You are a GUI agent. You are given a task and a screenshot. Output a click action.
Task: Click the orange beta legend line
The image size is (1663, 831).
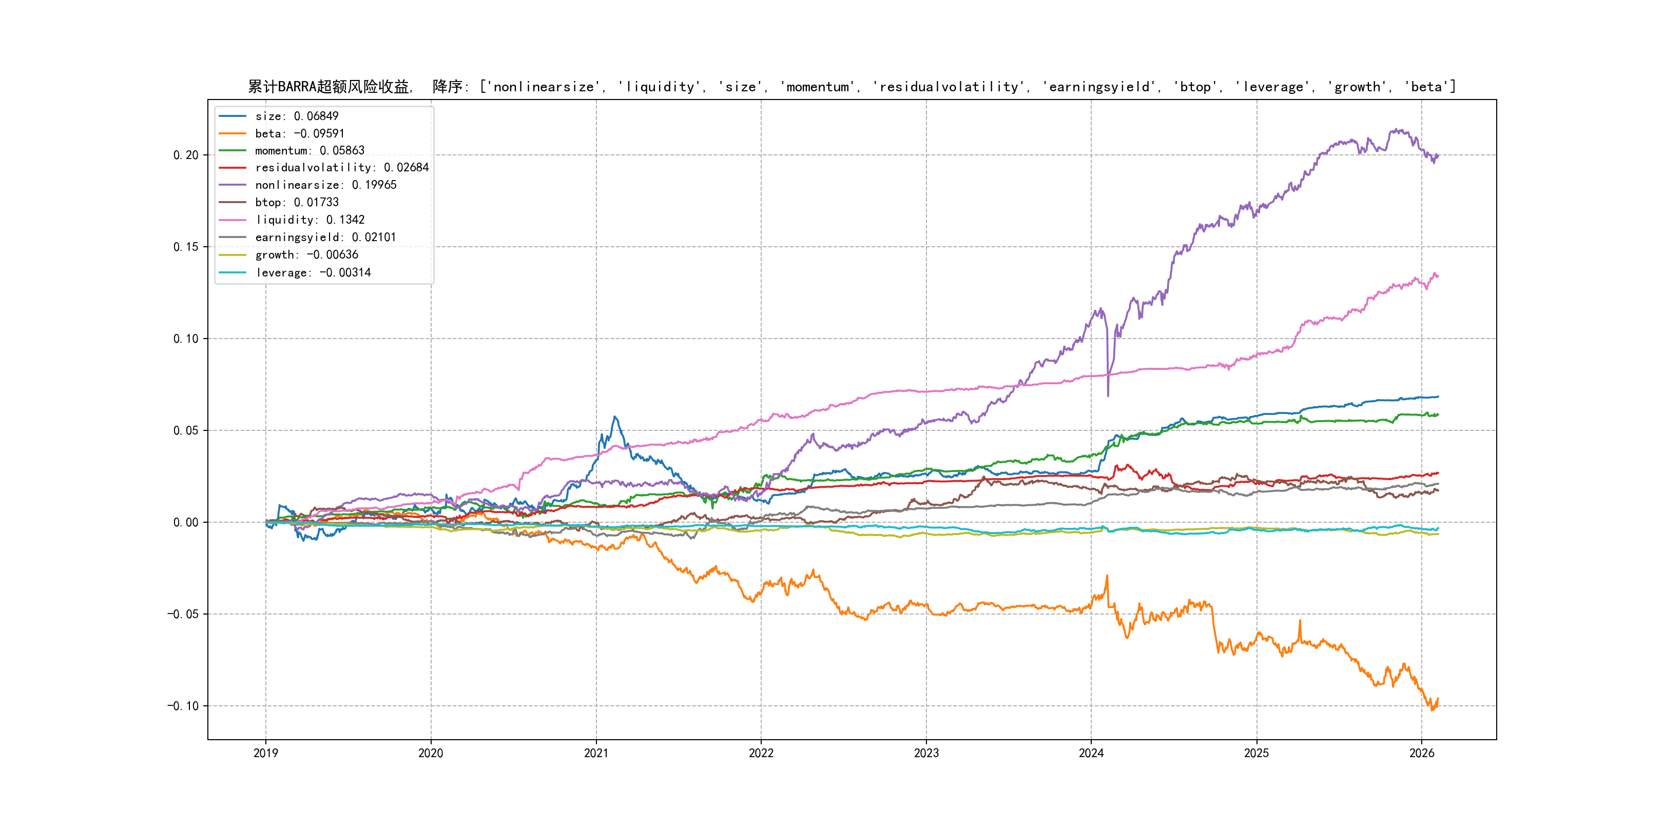point(233,133)
